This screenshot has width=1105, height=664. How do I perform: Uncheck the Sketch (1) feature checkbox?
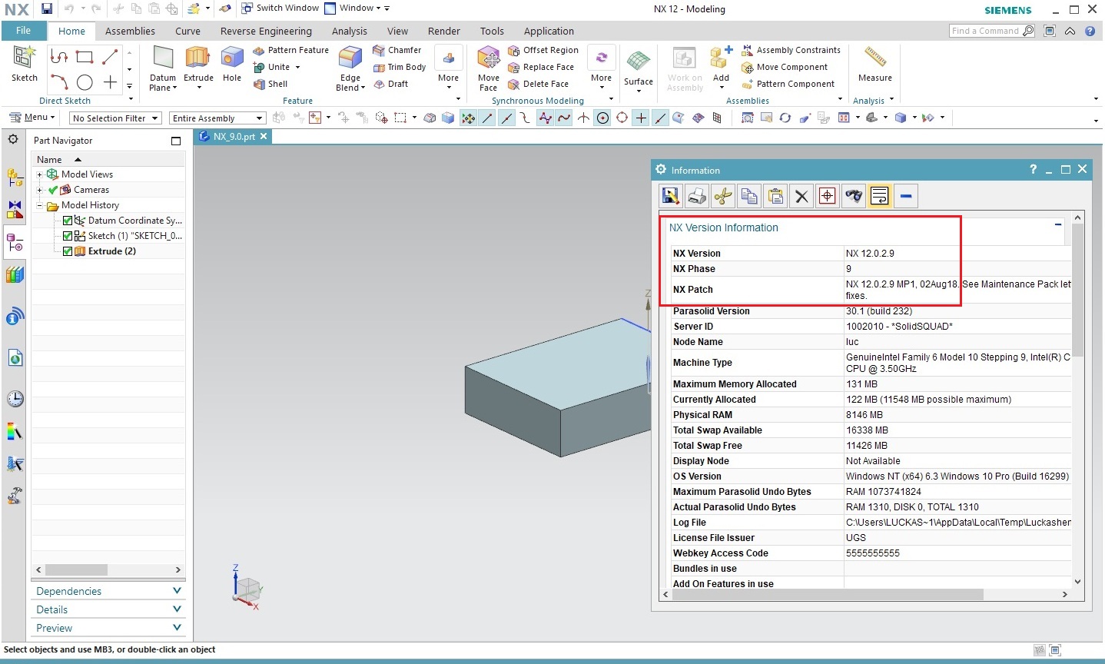(68, 236)
